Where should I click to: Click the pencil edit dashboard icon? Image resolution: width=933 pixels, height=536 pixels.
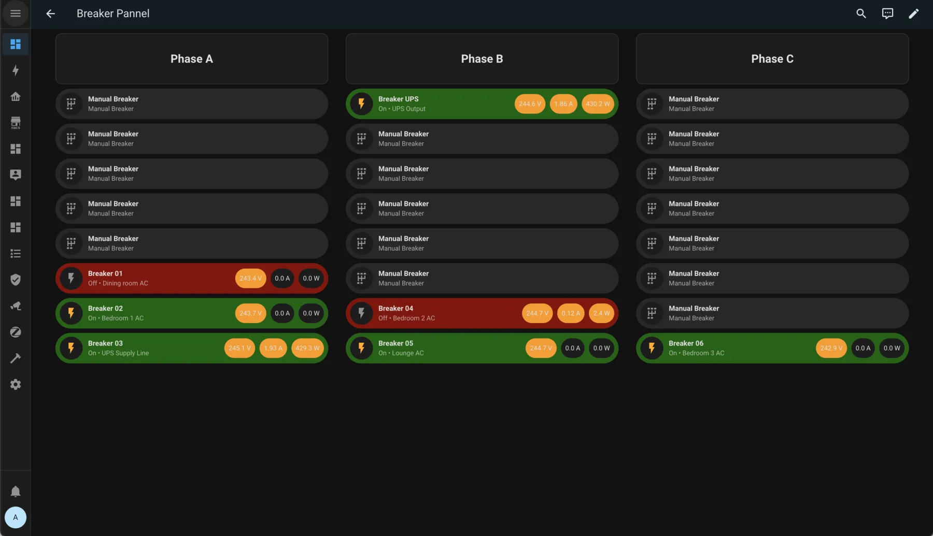click(x=914, y=13)
